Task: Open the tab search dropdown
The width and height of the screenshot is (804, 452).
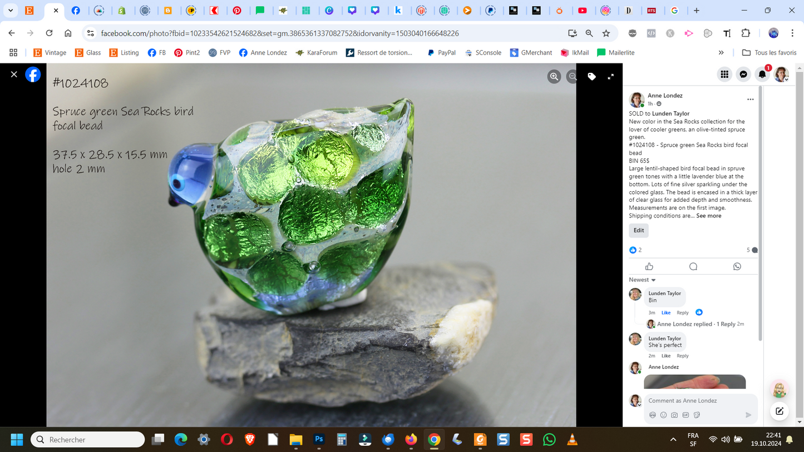Action: click(11, 11)
